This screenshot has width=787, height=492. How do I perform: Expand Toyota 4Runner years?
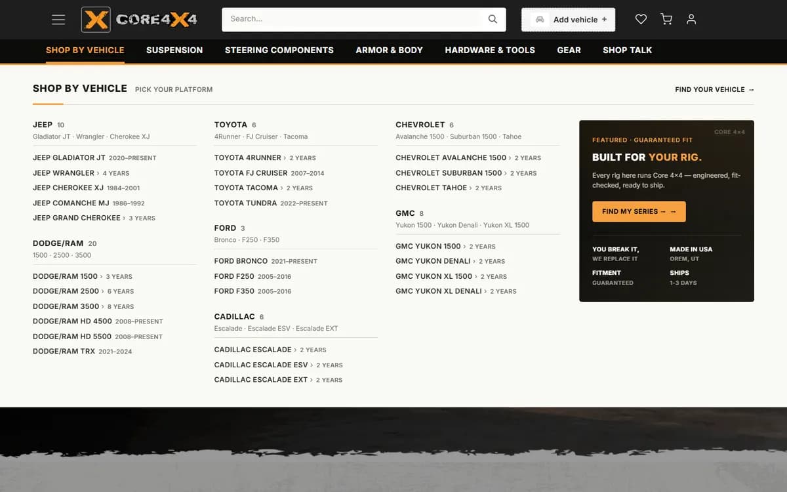point(285,157)
